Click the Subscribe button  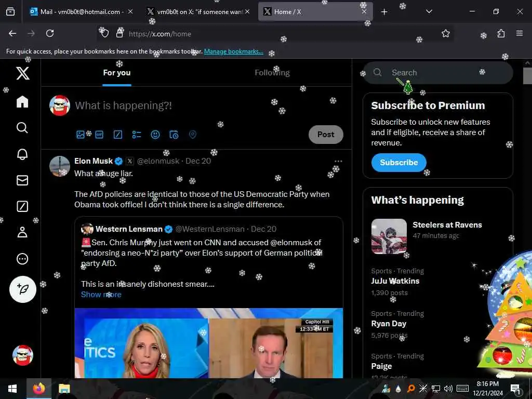click(x=398, y=163)
